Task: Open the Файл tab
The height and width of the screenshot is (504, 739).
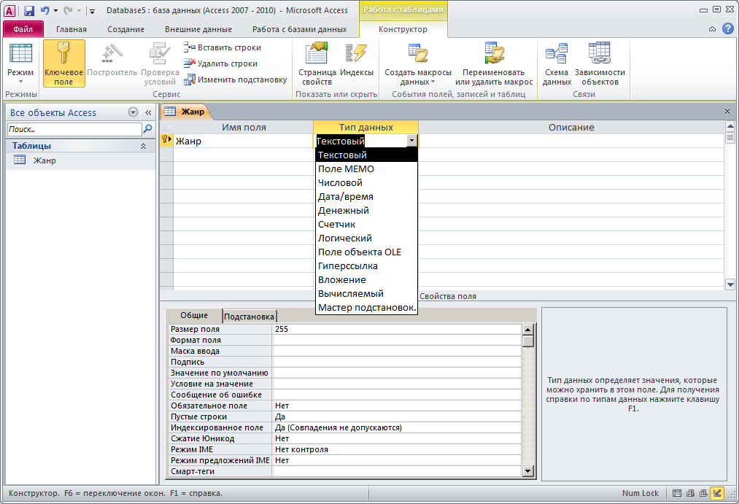Action: point(23,29)
